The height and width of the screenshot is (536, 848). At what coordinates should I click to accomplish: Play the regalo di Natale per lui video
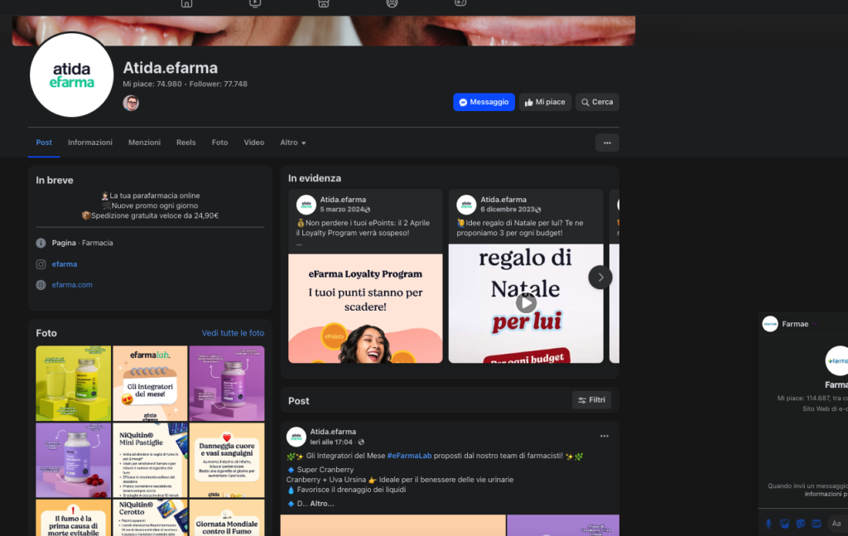click(526, 303)
